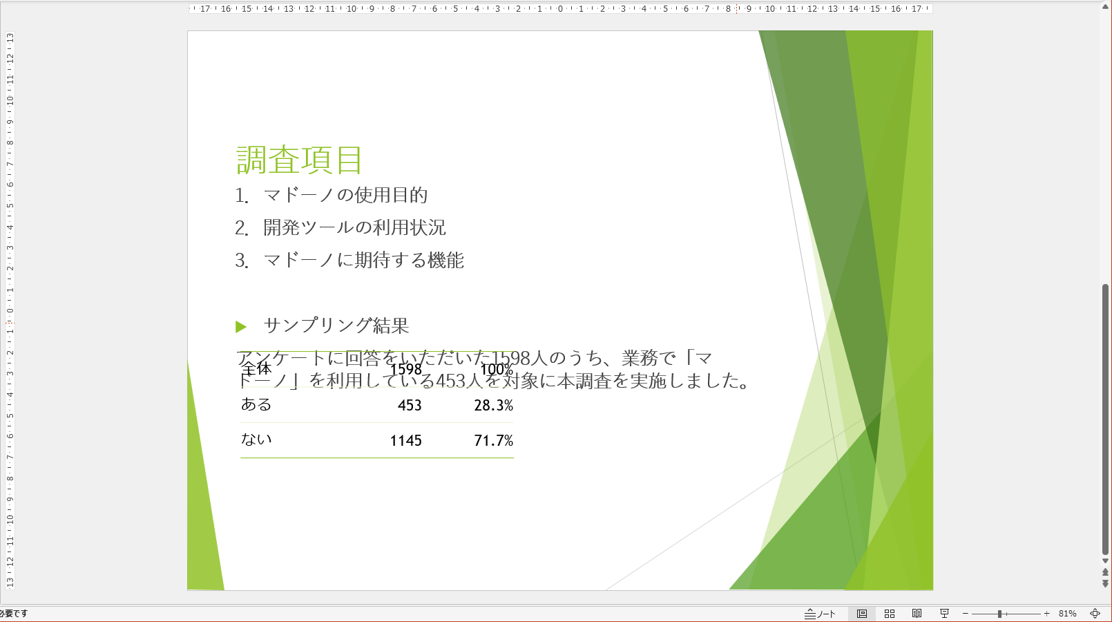
Task: Start the Slide Show icon
Action: coord(944,614)
